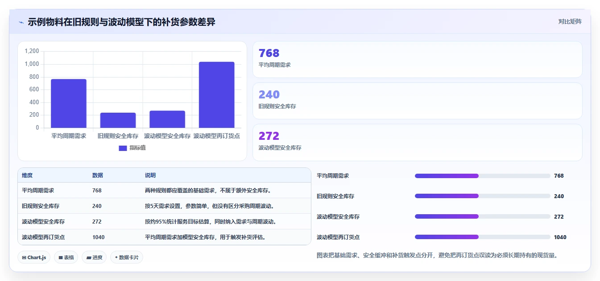Click the trend icon beside the header title

coord(21,22)
